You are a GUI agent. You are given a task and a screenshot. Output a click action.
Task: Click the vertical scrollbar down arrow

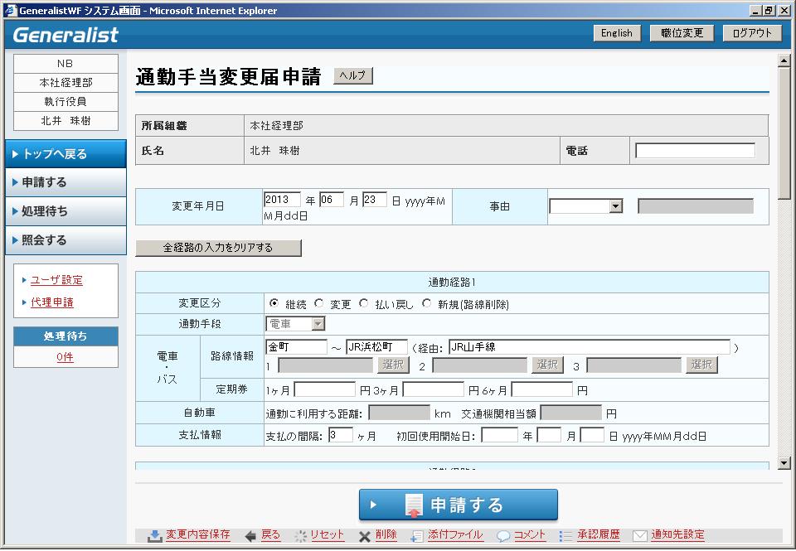pos(784,463)
